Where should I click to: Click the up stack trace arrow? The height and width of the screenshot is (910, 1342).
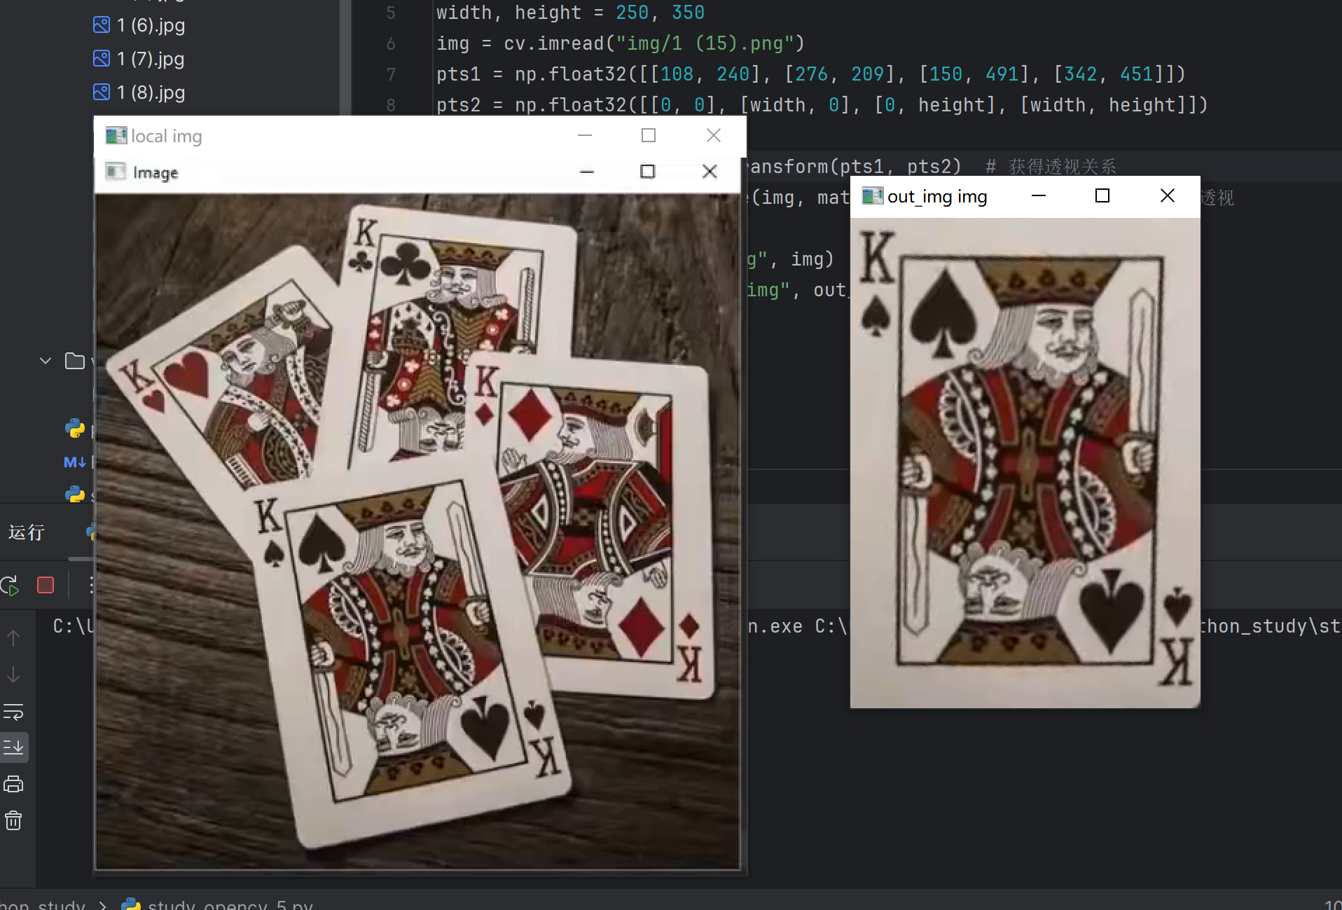[x=13, y=638]
